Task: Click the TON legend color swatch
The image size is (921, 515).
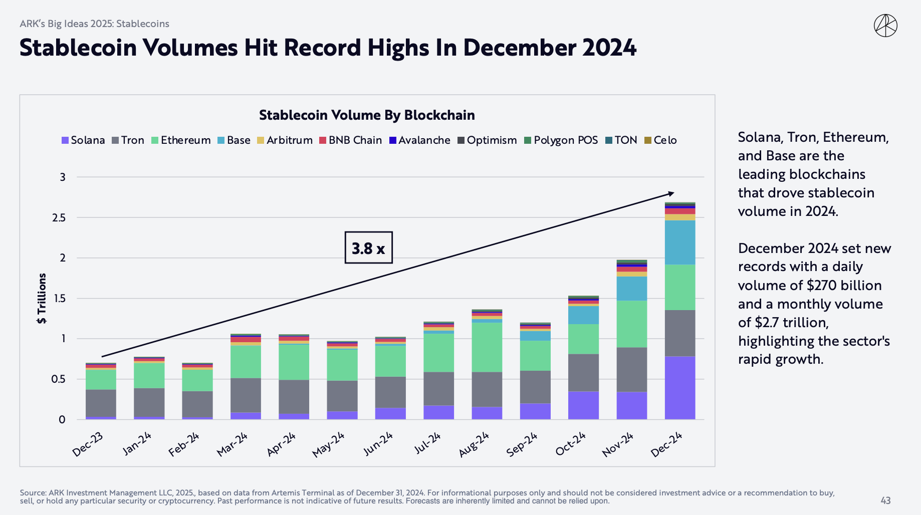Action: [609, 140]
